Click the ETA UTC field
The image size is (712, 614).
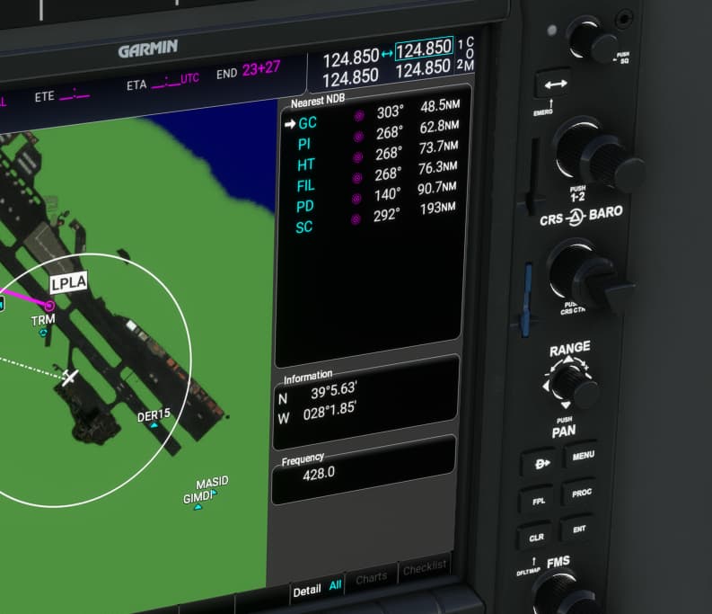(163, 83)
